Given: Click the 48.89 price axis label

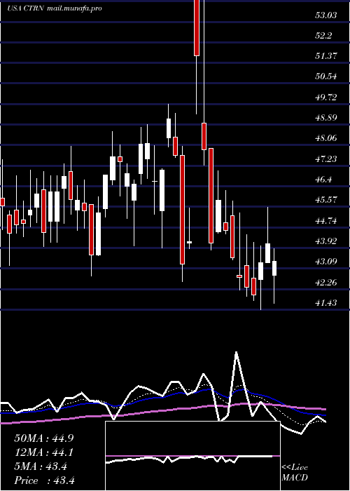Looking at the screenshot, I should tap(326, 118).
